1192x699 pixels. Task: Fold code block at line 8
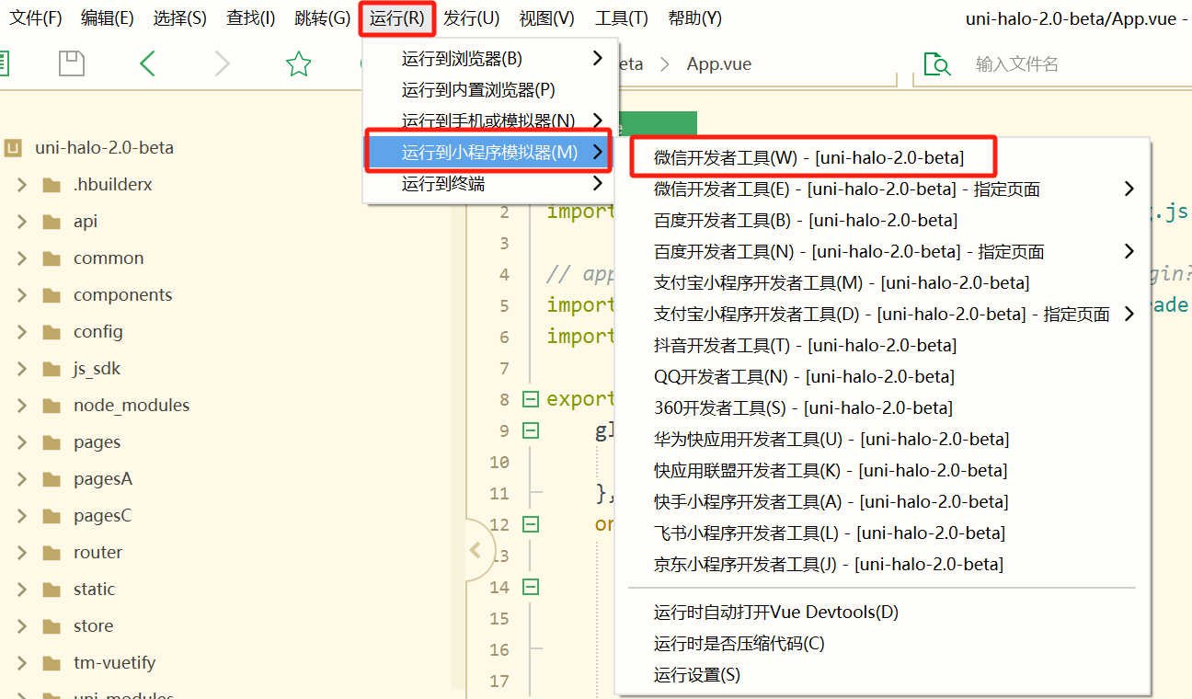pyautogui.click(x=531, y=399)
